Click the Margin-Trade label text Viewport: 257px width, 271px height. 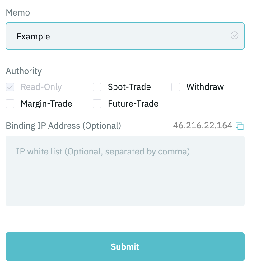(46, 104)
